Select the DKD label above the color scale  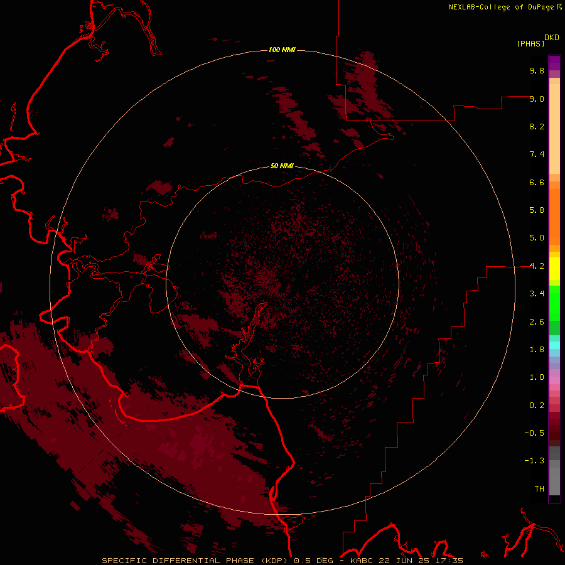click(x=551, y=37)
